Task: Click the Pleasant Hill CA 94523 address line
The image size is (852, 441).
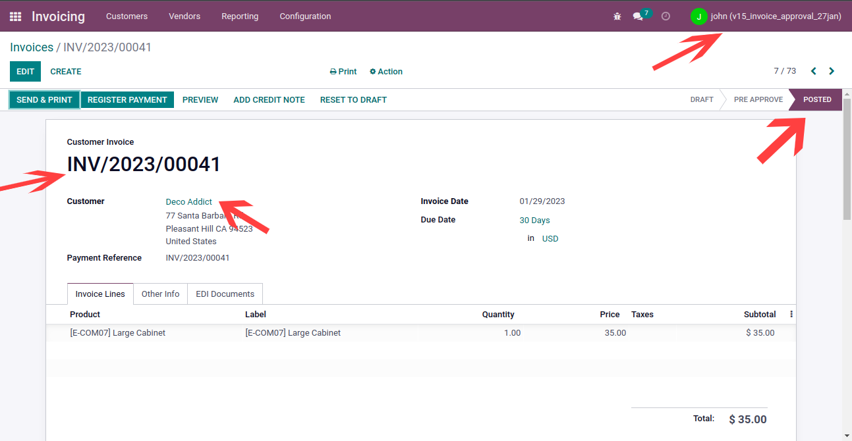Action: coord(210,229)
